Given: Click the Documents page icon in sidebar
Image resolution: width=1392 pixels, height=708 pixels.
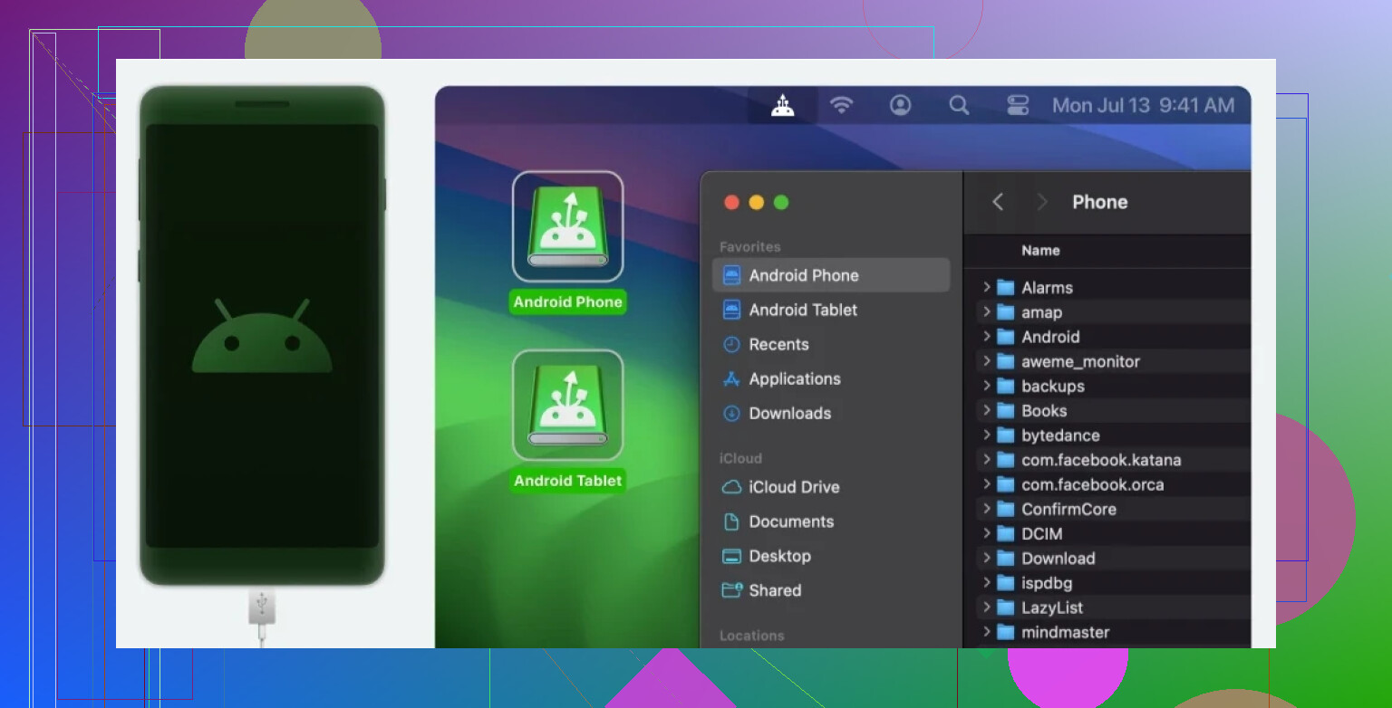Looking at the screenshot, I should tap(731, 521).
